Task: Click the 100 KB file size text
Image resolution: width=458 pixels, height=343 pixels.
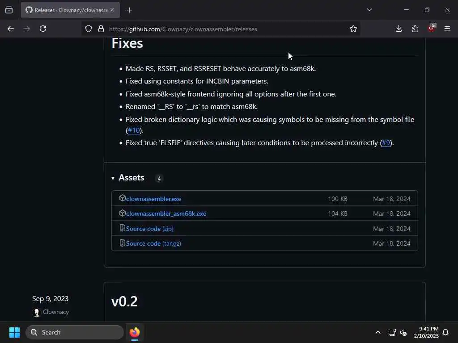Action: point(338,199)
